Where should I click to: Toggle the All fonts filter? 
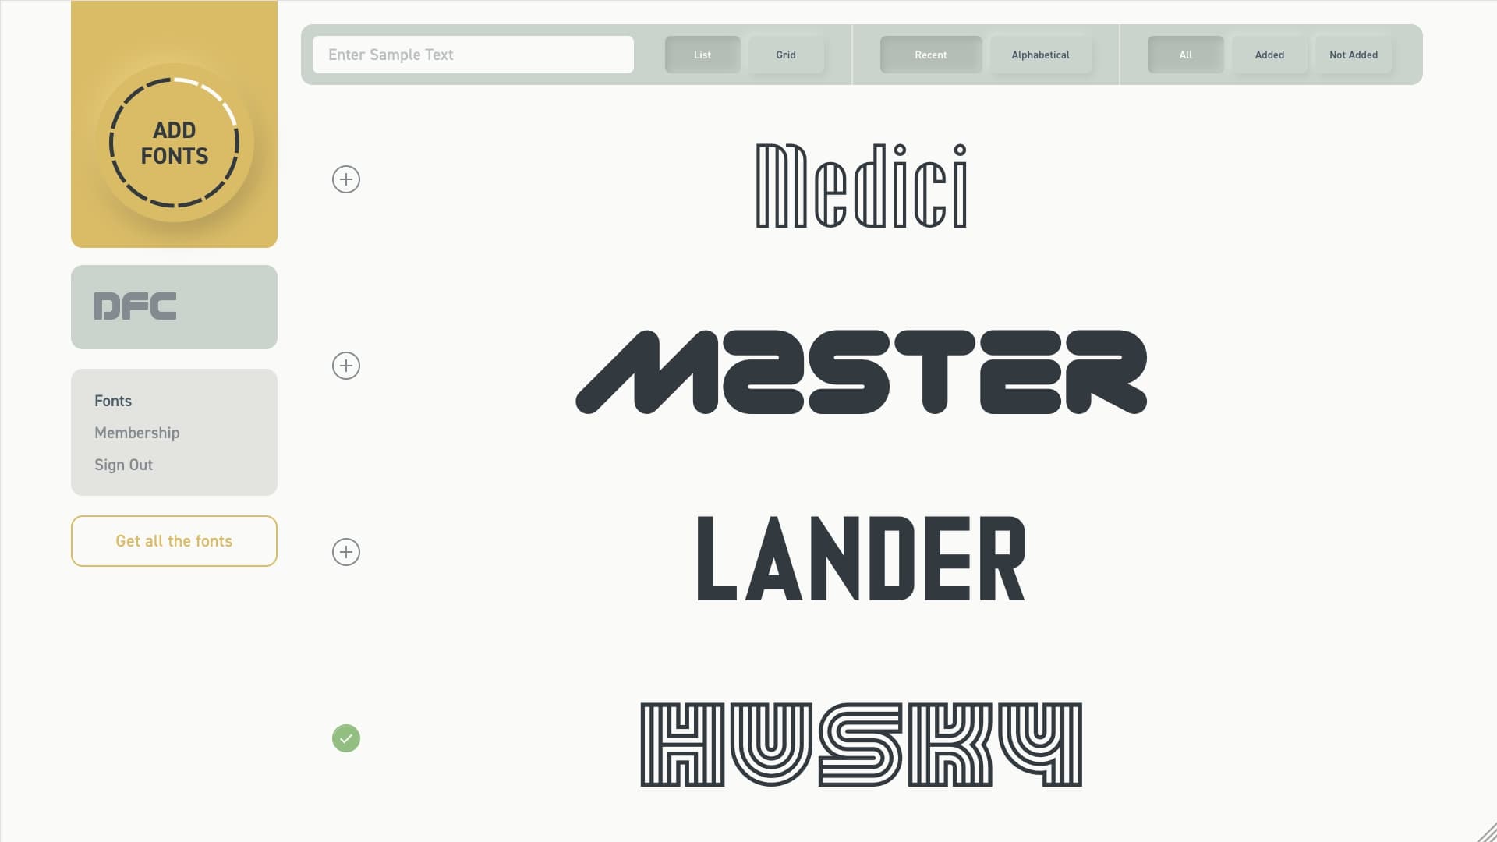[1185, 55]
